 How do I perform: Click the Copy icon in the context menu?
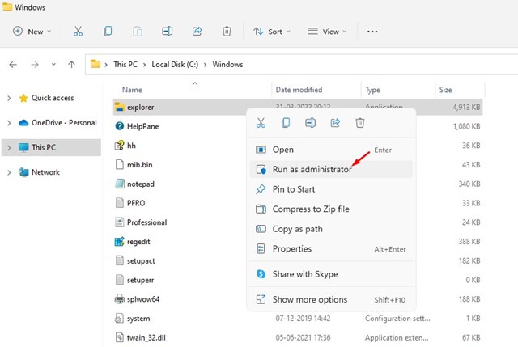(286, 123)
